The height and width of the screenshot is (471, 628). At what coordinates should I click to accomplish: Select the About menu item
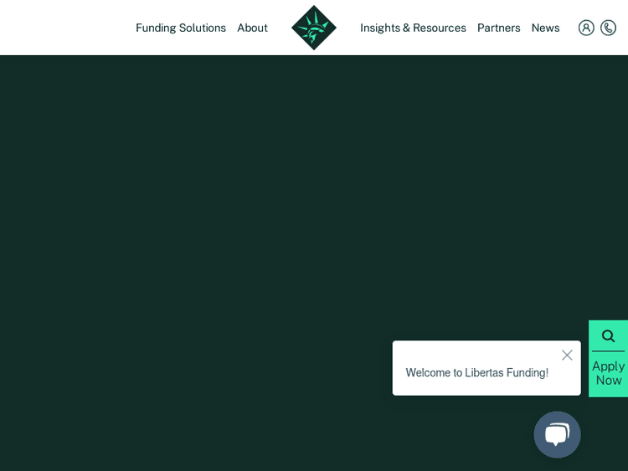[x=252, y=28]
